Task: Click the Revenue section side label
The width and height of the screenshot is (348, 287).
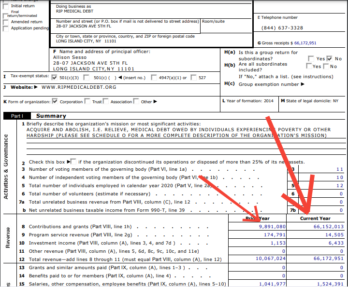Action: pyautogui.click(x=8, y=238)
